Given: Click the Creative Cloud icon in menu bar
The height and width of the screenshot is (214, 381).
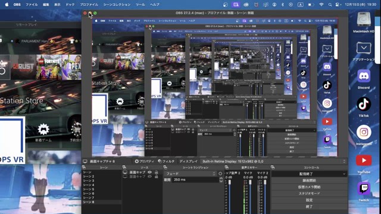Looking at the screenshot, I should click(246, 5).
